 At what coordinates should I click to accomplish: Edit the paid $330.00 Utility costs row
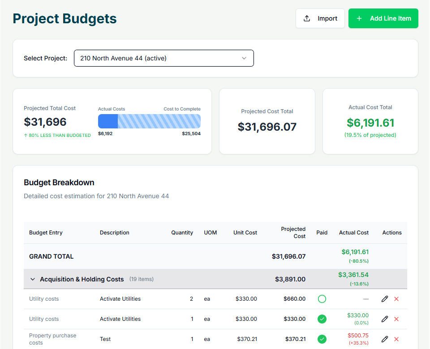click(384, 319)
